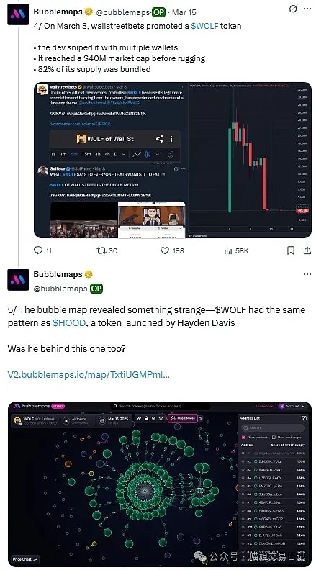Open more options on the 5/ tweet
Viewport: 316px width, 570px height.
click(307, 274)
